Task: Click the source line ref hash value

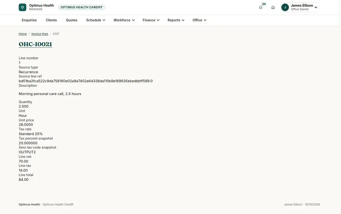Action: (x=86, y=81)
